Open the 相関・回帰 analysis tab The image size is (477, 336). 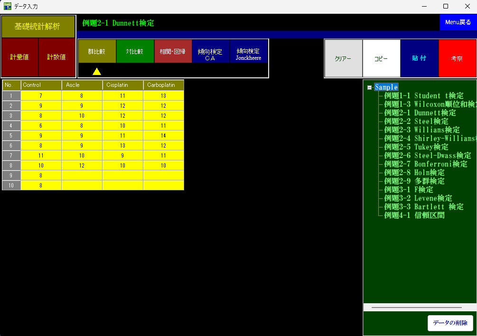(x=173, y=52)
